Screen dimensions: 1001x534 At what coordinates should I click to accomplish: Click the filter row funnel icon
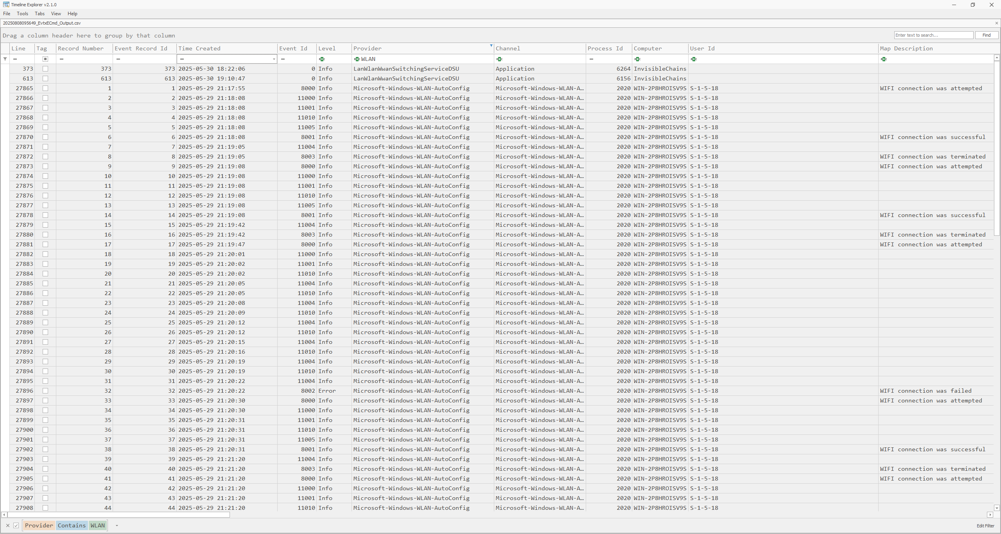[5, 59]
